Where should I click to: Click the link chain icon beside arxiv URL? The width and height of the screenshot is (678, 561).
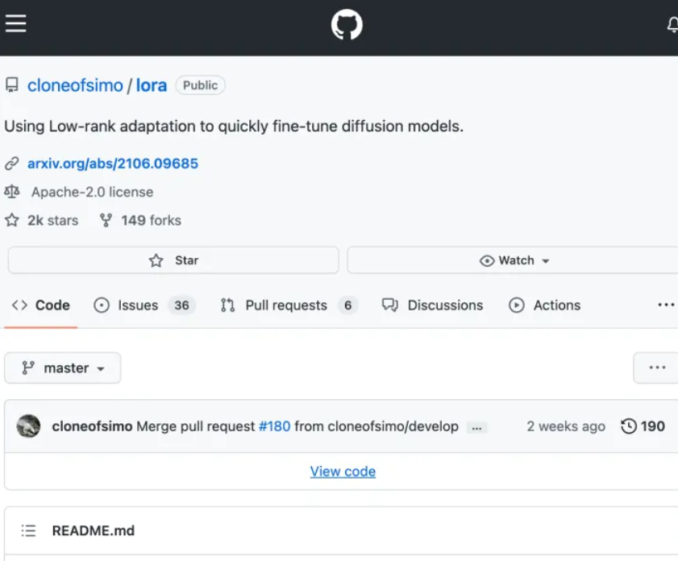[11, 164]
